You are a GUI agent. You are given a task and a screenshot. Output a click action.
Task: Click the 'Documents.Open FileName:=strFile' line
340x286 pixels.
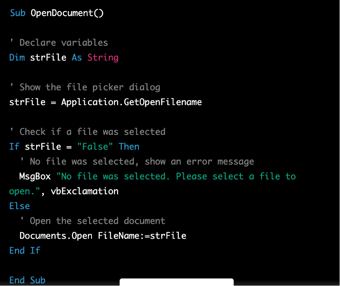(x=103, y=236)
